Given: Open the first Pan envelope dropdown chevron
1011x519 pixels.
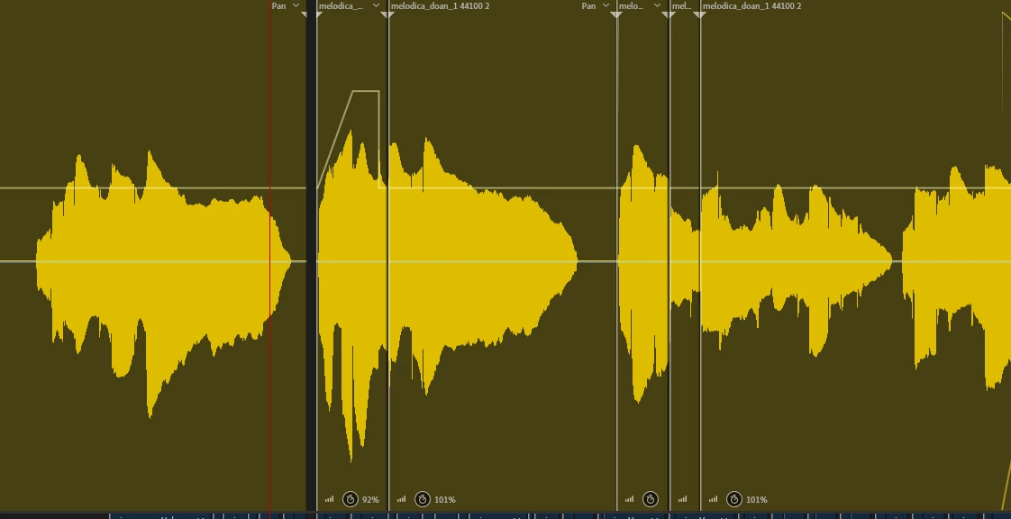Looking at the screenshot, I should point(296,5).
